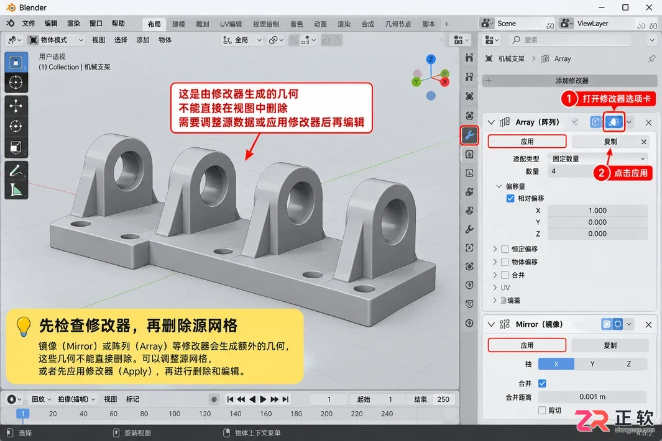
Task: Toggle Array modifier edit mode display
Action: tap(595, 122)
